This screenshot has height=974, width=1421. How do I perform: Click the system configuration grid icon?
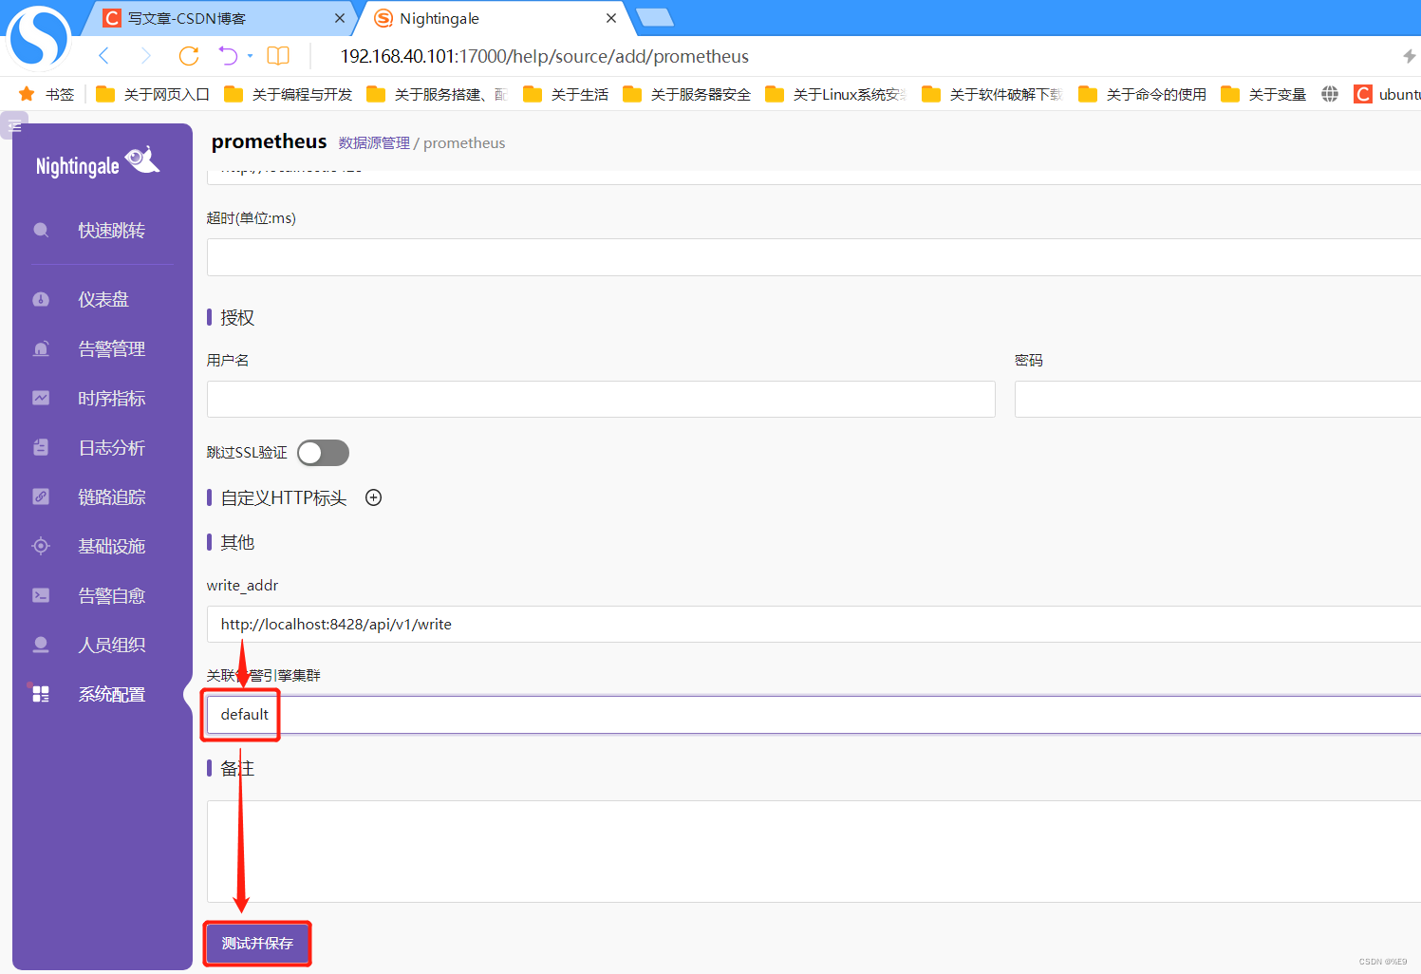coord(41,694)
